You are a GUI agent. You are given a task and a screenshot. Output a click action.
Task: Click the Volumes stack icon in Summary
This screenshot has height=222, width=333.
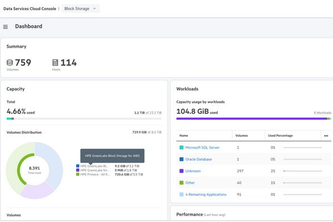click(x=10, y=63)
